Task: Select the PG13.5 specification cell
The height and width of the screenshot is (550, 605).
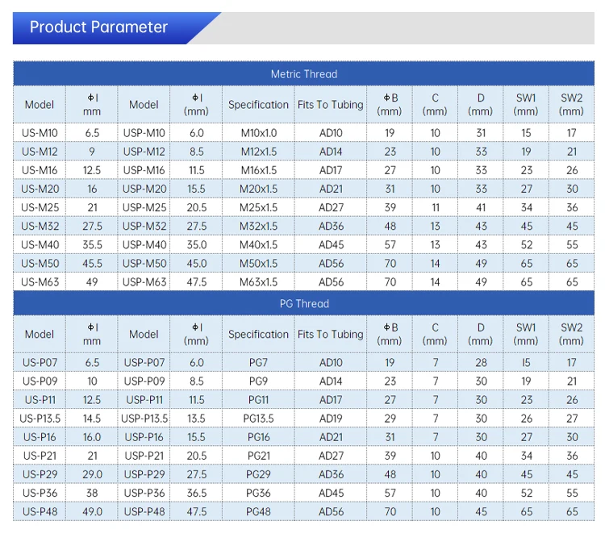Action: click(x=258, y=419)
